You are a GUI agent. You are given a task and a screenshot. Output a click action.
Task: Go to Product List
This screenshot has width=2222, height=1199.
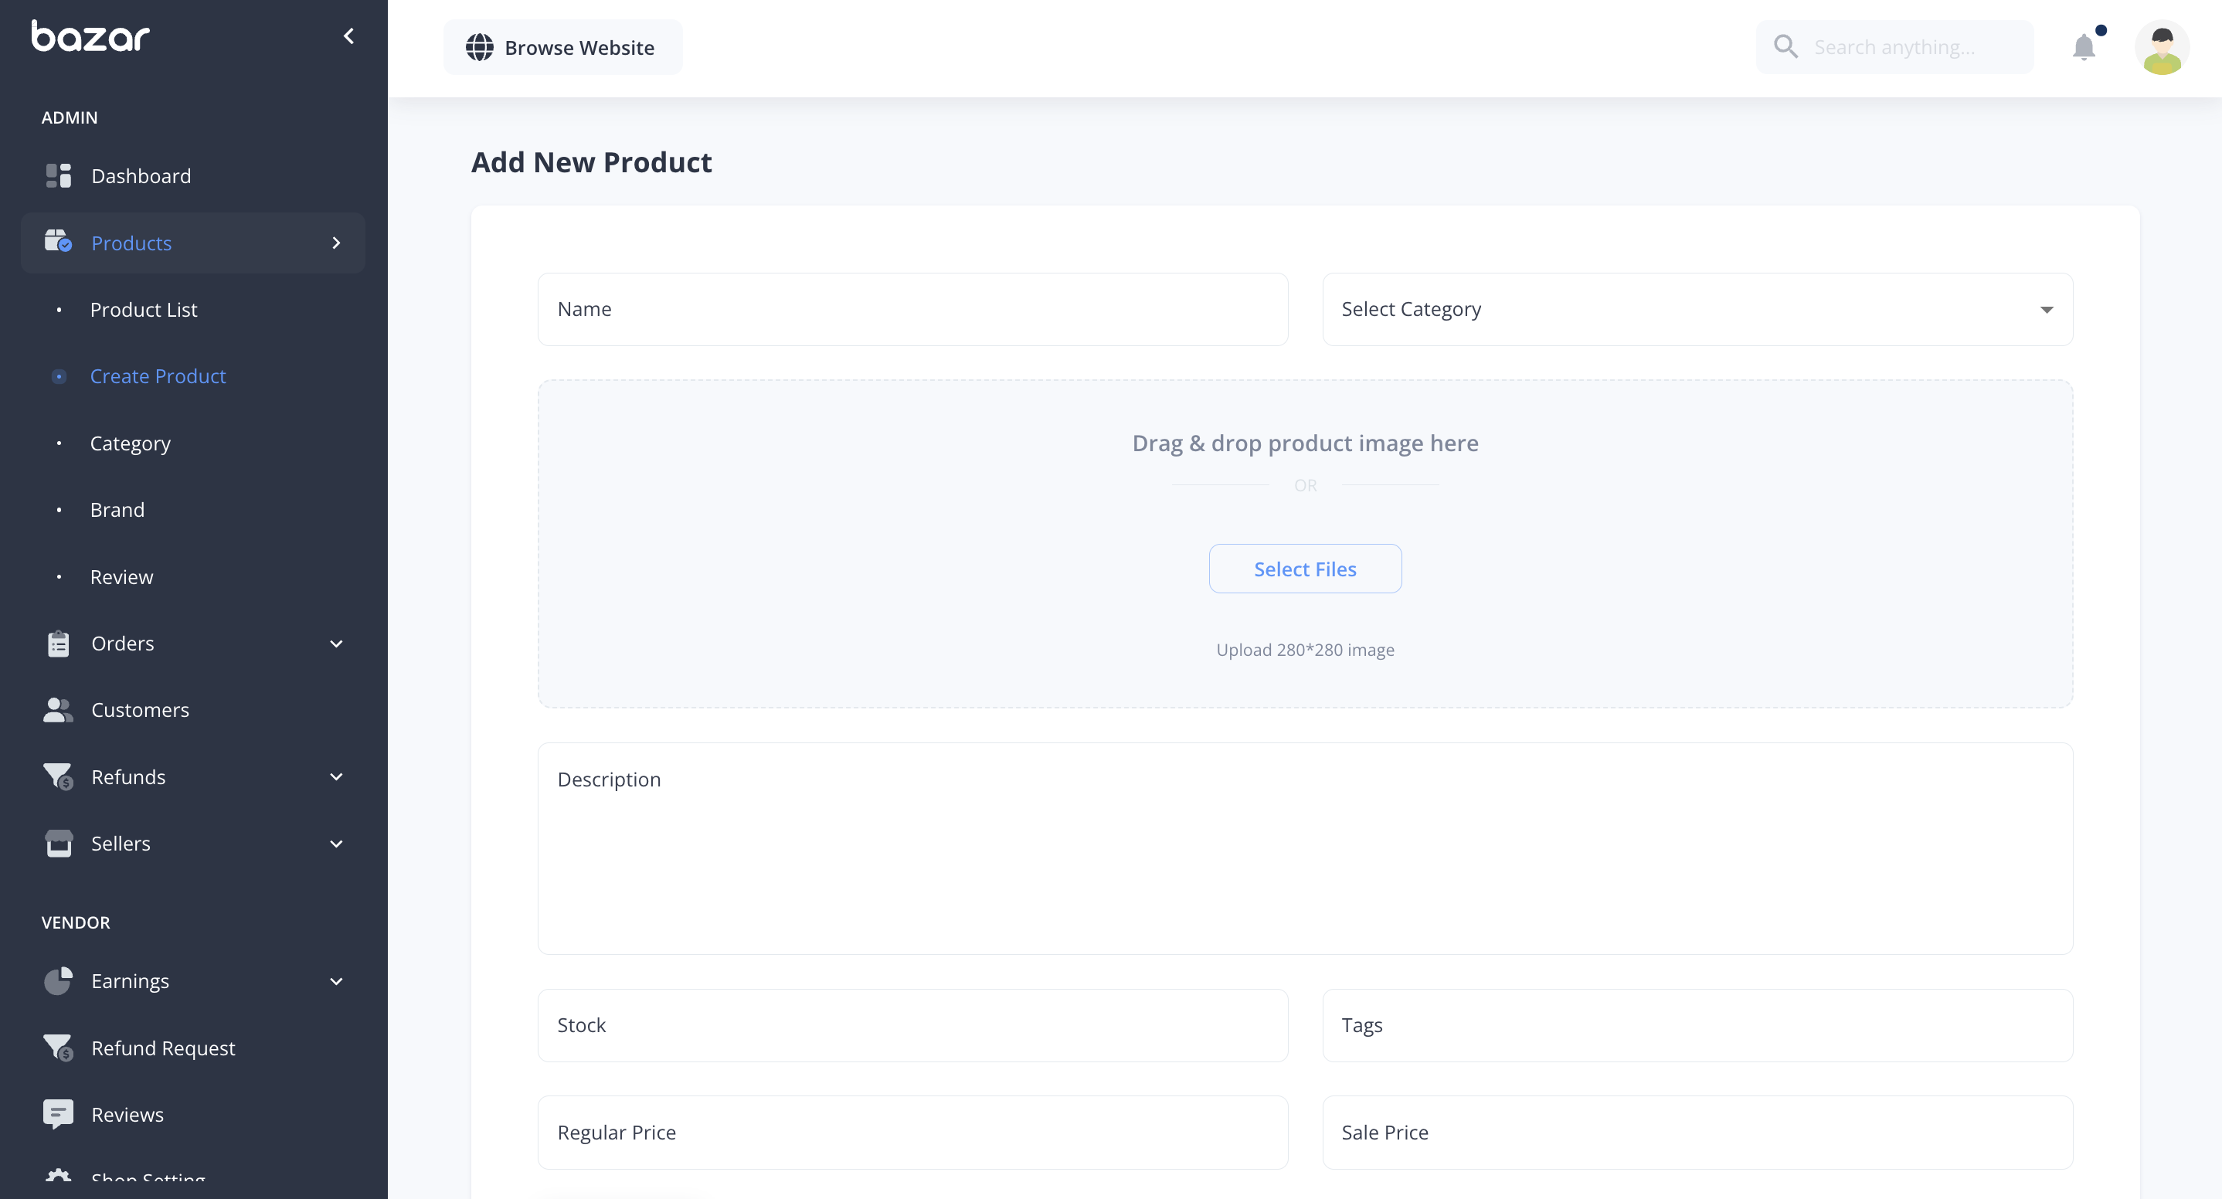pos(143,310)
